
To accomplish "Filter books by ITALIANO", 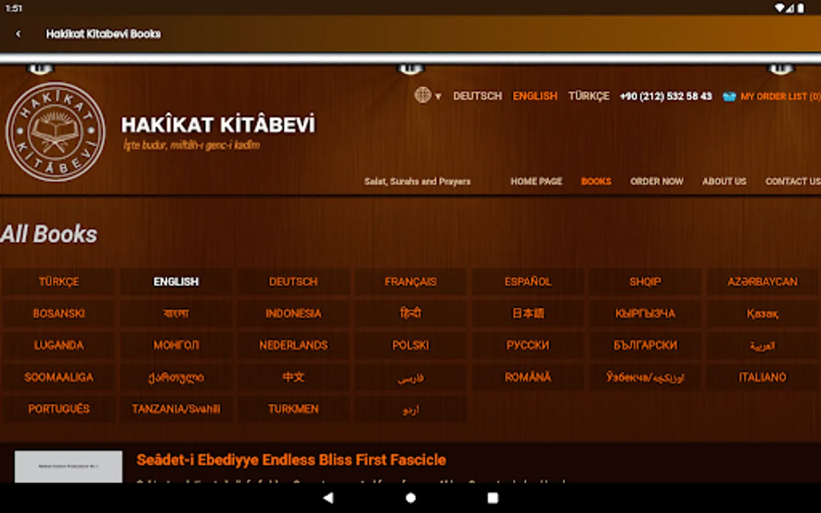I will [x=762, y=377].
